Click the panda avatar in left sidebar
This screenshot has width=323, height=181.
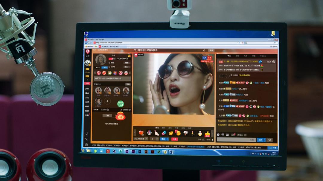tap(88, 62)
